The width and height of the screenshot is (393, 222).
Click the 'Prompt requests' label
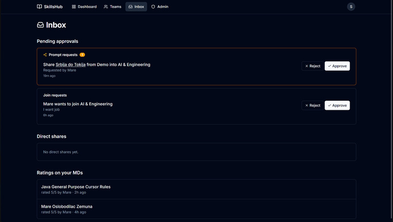click(63, 55)
